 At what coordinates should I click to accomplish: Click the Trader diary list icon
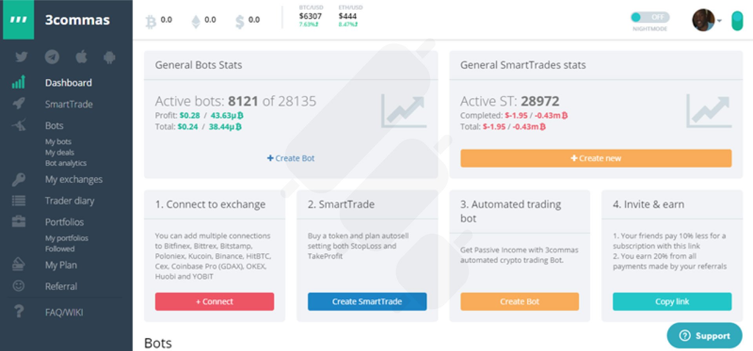click(18, 200)
